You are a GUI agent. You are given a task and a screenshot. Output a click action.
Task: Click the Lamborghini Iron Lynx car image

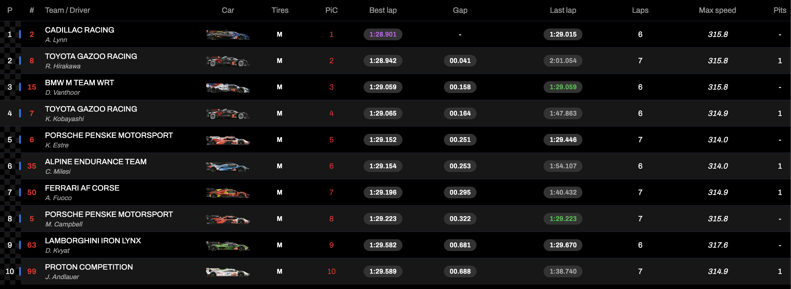228,245
